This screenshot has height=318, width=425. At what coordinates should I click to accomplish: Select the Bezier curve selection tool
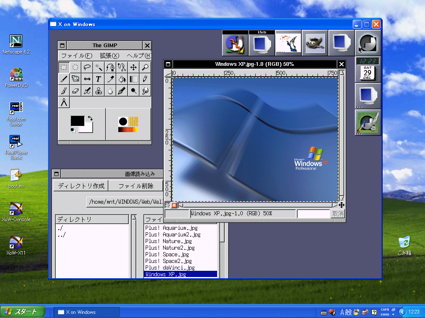(x=110, y=67)
